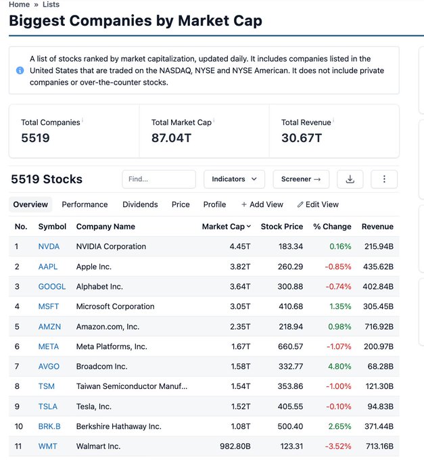Click the Find stocks search field

(159, 179)
